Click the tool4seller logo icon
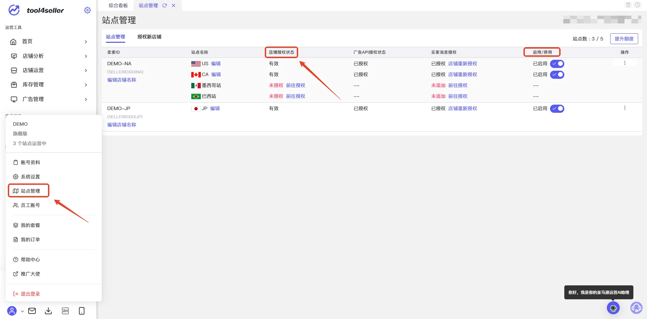The image size is (647, 319). click(x=14, y=10)
